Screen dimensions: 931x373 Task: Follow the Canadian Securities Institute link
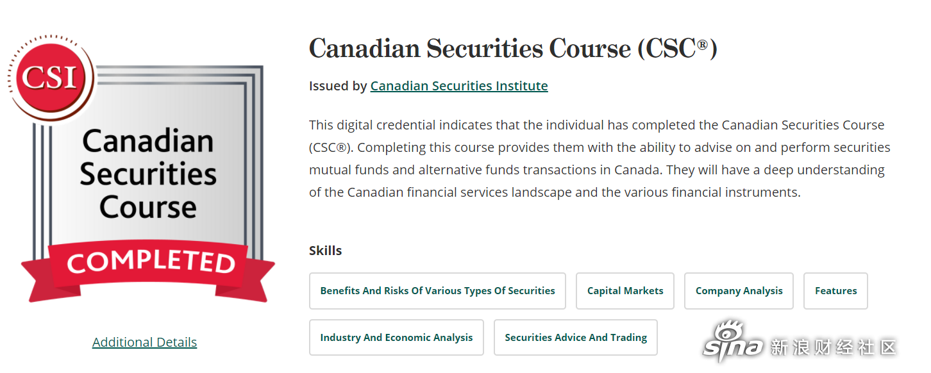point(459,86)
